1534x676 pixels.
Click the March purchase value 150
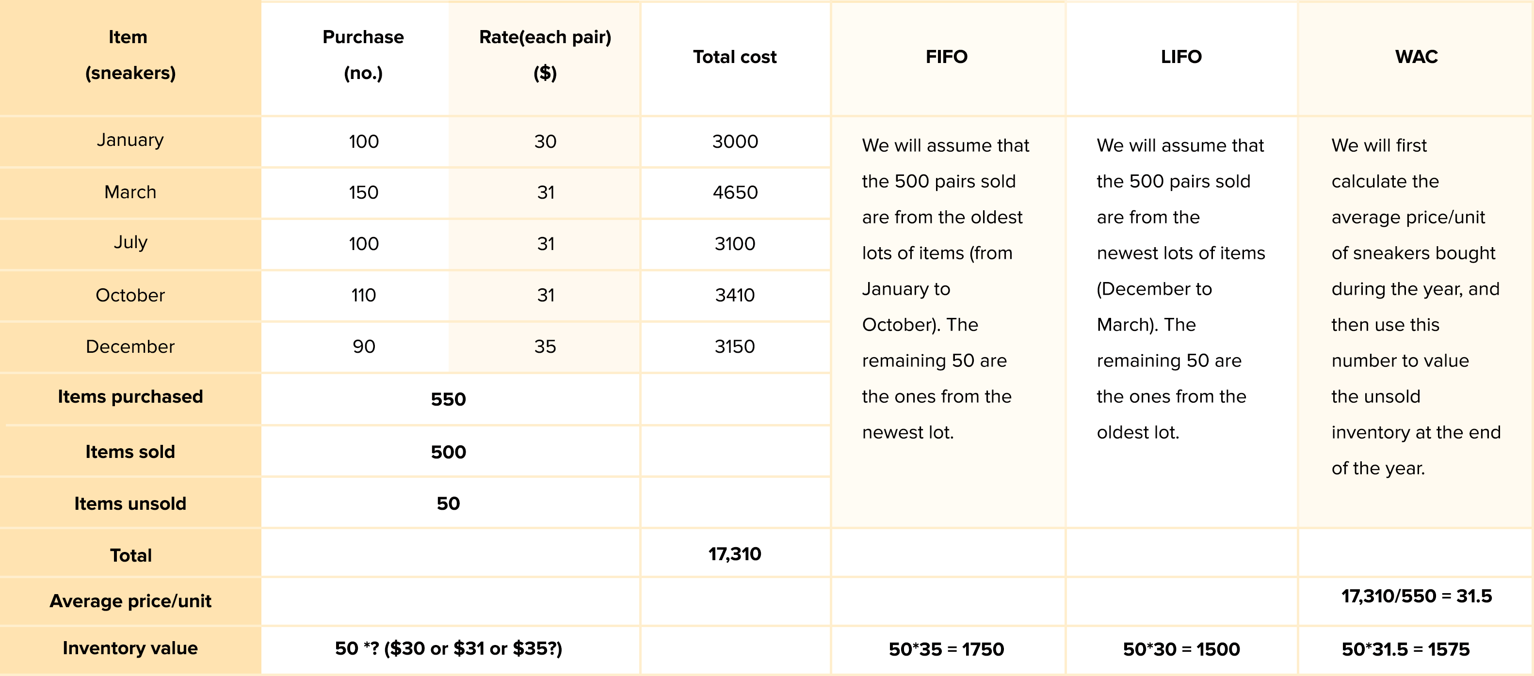tap(363, 192)
